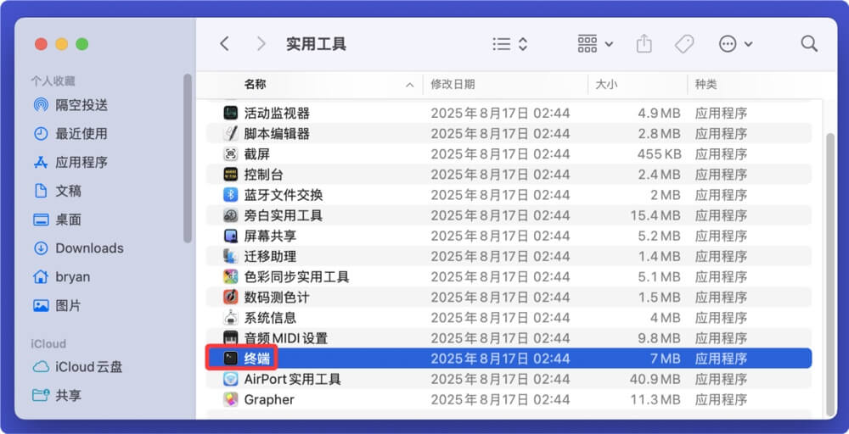Click the file list vertical scrollbar
Image resolution: width=849 pixels, height=434 pixels.
(x=830, y=274)
